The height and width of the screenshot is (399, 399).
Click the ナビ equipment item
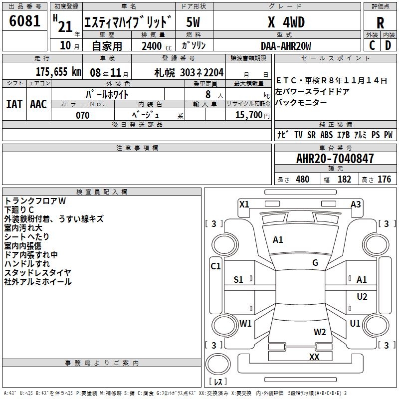(x=283, y=135)
